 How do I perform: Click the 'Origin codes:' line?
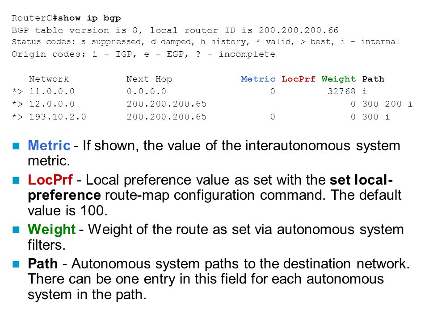(143, 54)
